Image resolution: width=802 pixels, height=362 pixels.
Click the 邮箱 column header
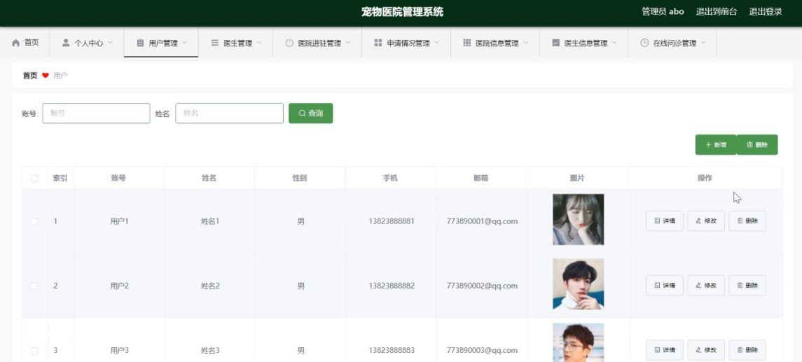(x=480, y=179)
